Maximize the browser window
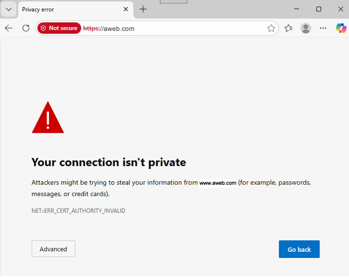 point(319,9)
